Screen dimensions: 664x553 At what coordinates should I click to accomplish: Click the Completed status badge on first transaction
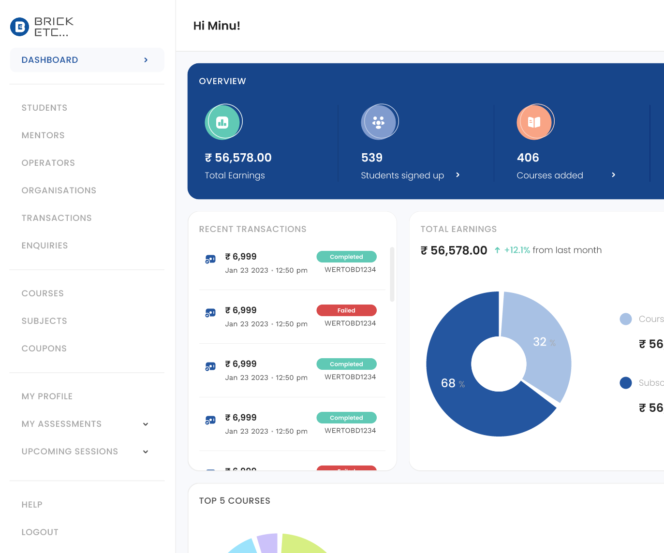346,257
